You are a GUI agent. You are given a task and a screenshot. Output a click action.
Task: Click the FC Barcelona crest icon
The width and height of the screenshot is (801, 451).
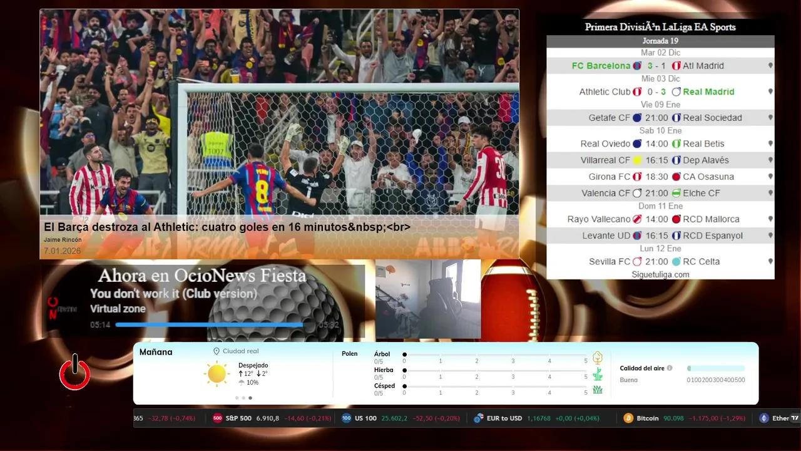pyautogui.click(x=637, y=66)
